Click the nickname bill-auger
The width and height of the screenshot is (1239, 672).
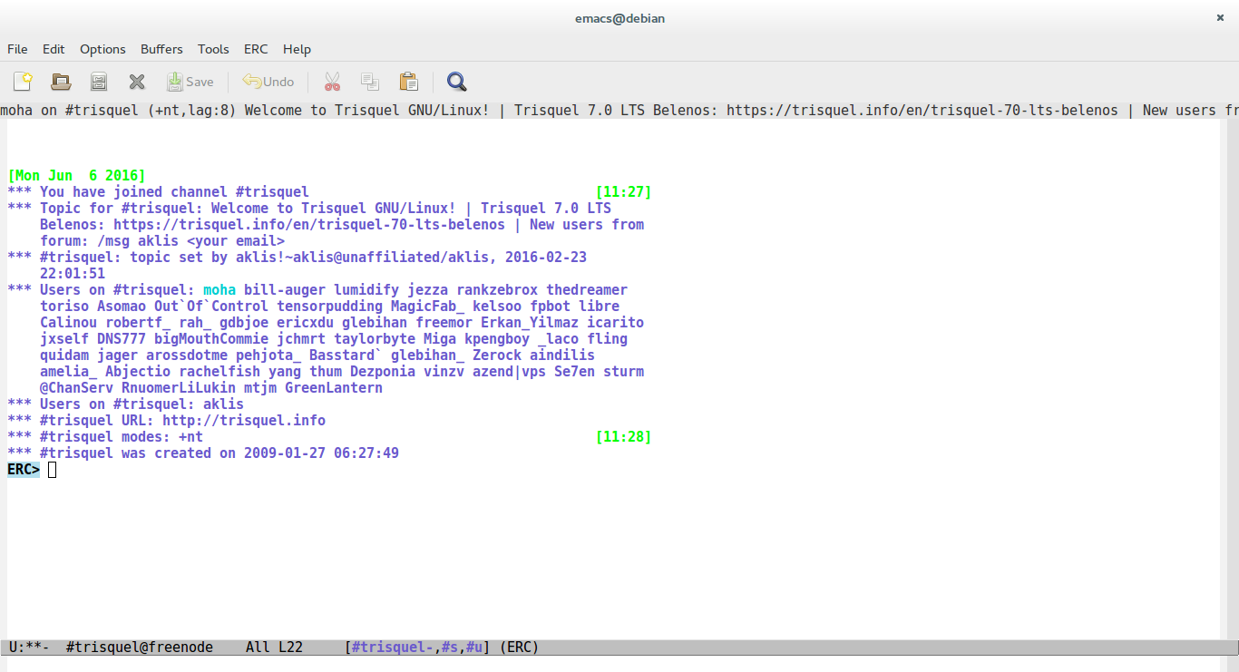[x=285, y=290]
